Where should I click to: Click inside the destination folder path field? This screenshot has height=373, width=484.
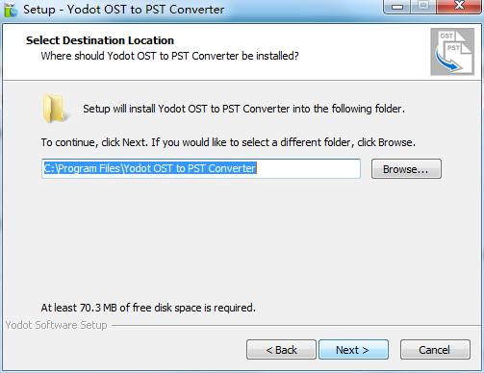(201, 168)
